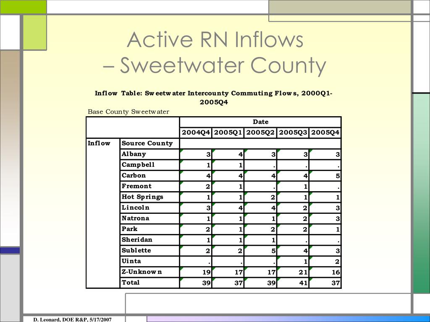
Task: Select Uinta's 2005Q4 value 2
Action: coord(337,262)
